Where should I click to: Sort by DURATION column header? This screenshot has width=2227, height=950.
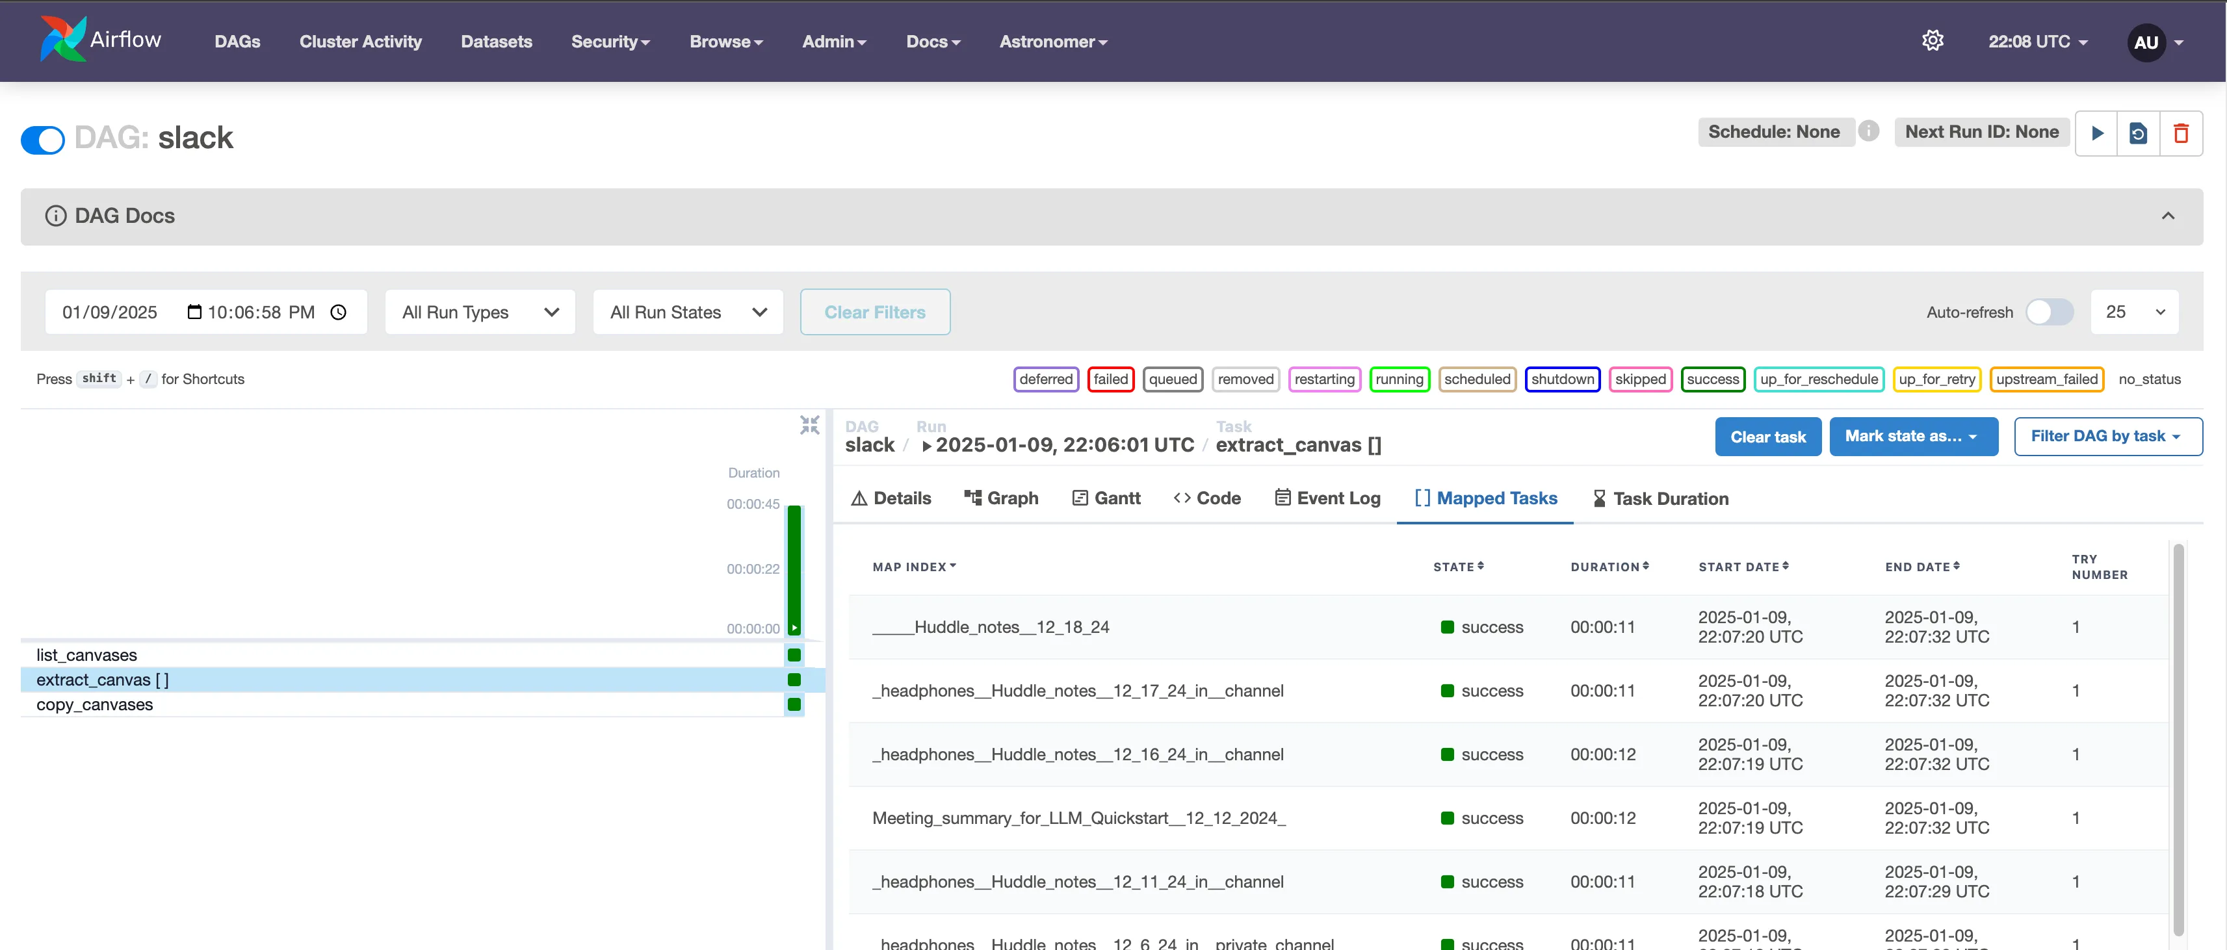pos(1609,567)
